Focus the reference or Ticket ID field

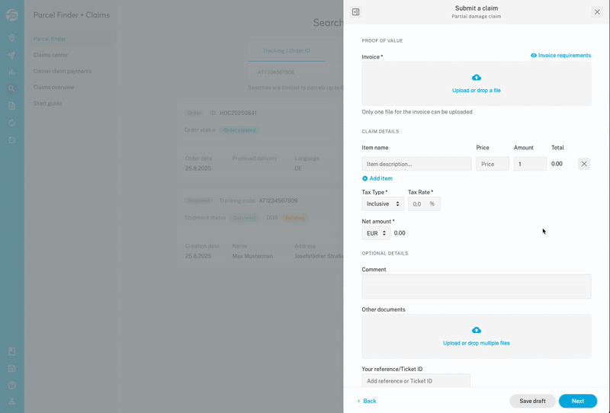coord(416,381)
